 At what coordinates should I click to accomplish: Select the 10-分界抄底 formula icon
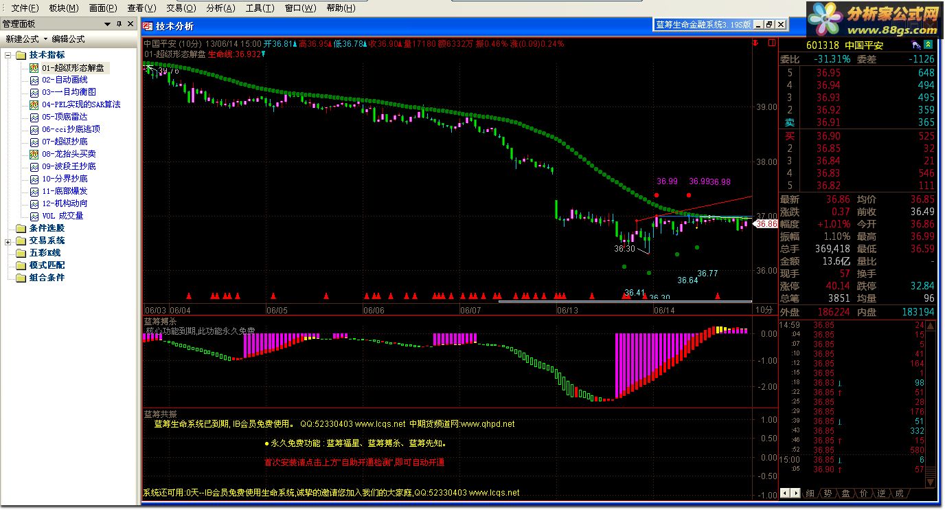point(34,179)
